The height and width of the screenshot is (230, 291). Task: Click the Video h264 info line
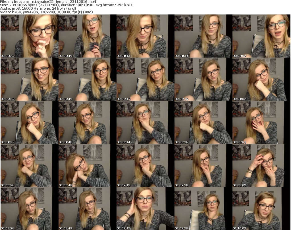[46, 12]
